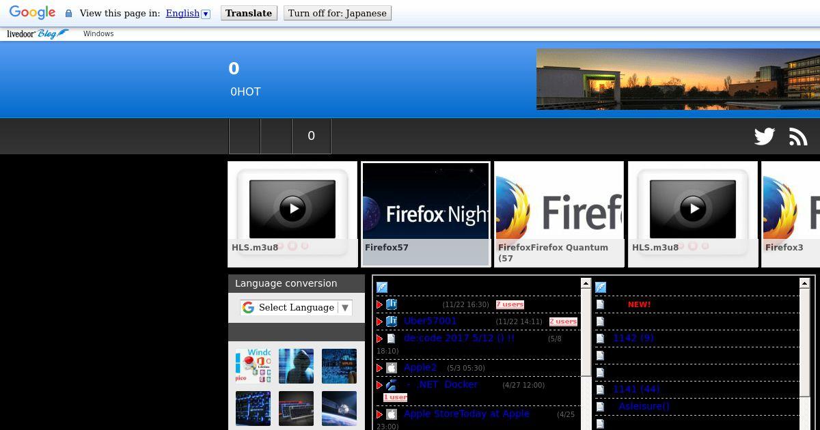Open the Windows Office pico thumbnail
The image size is (820, 430).
pyautogui.click(x=253, y=366)
